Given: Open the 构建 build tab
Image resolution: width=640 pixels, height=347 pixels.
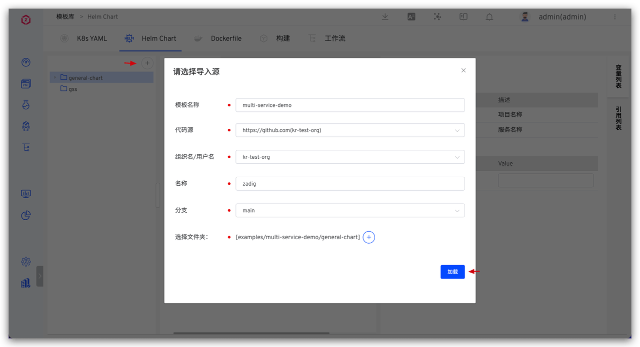Looking at the screenshot, I should point(275,38).
